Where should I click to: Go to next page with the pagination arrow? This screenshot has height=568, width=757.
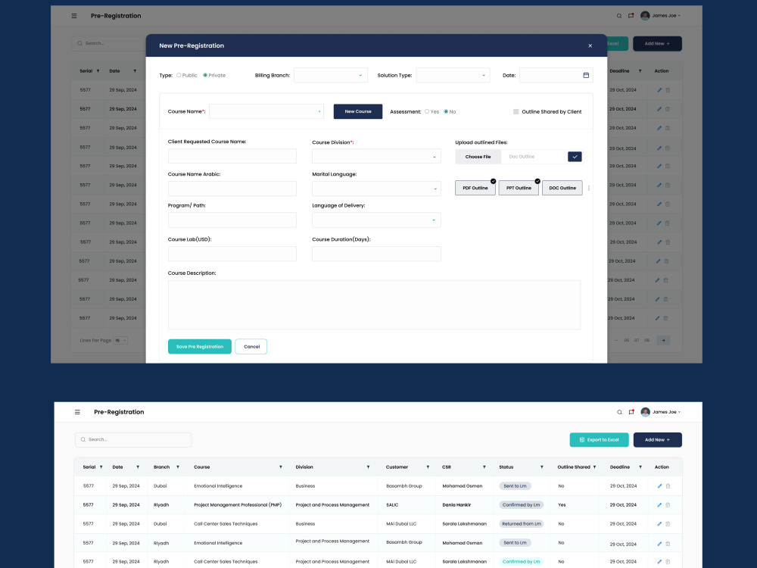pos(663,341)
